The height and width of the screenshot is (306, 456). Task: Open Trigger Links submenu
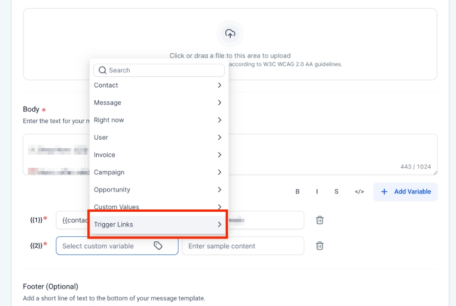coord(158,224)
